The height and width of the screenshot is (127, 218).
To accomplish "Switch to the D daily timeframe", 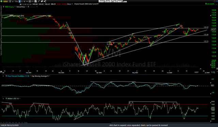I will (x=22, y=1).
